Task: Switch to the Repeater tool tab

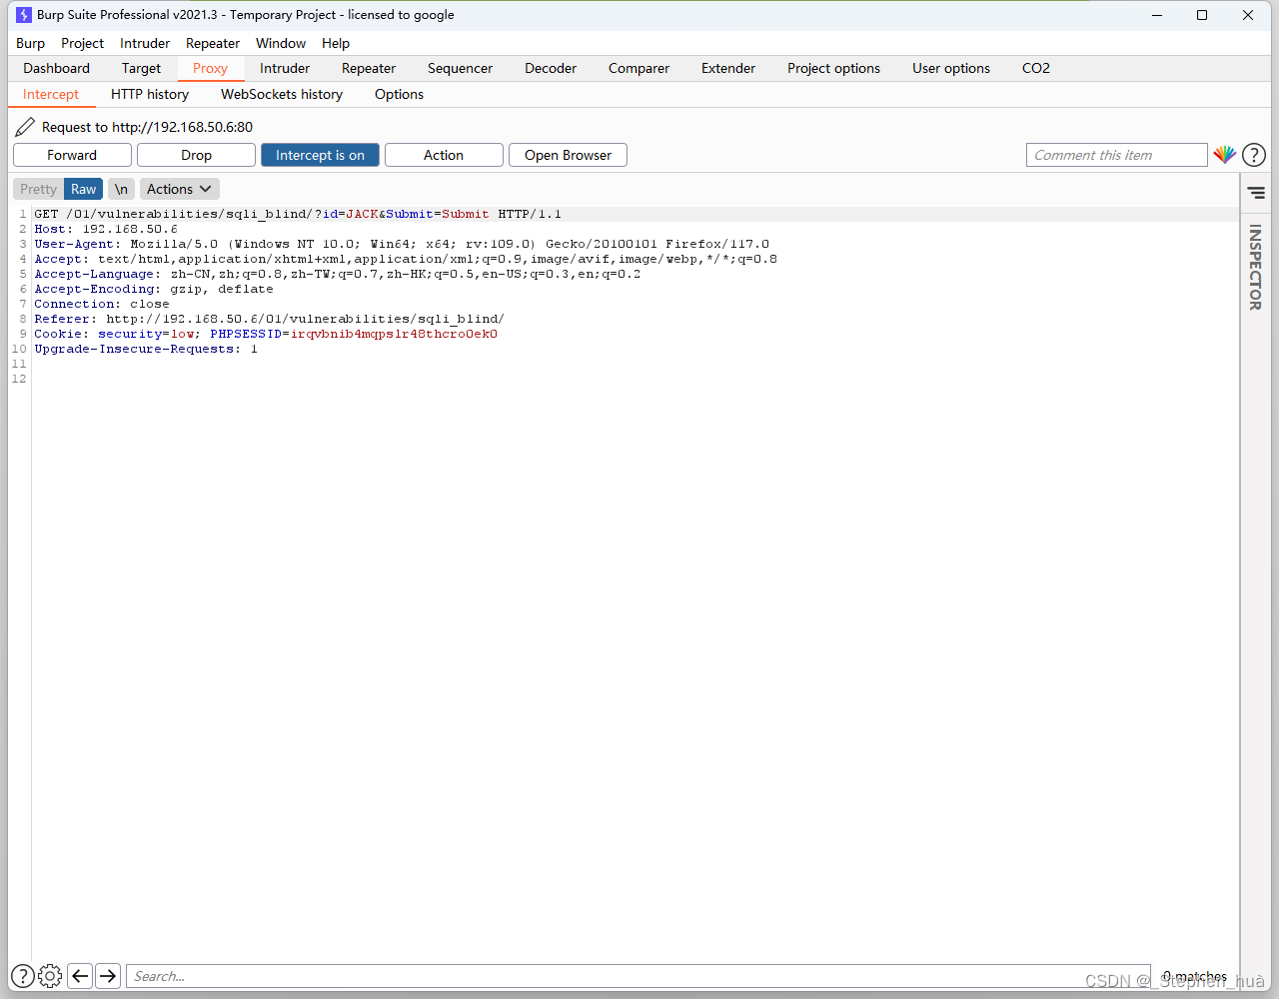Action: click(x=369, y=68)
